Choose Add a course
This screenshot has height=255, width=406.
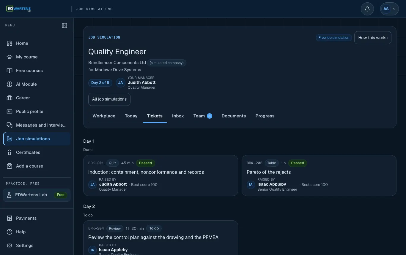click(x=37, y=166)
